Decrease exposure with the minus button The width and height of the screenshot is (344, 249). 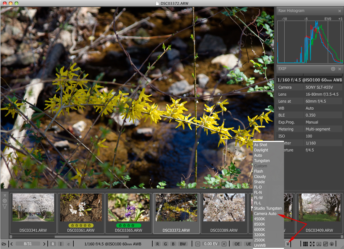198,244
